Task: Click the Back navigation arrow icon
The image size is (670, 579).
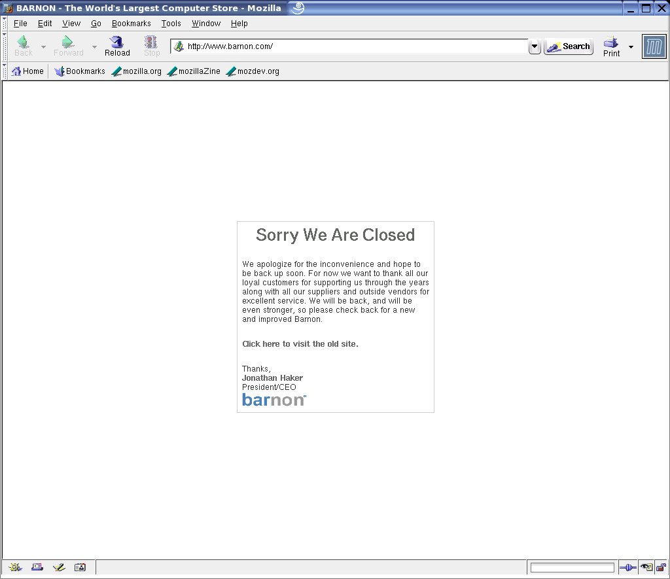Action: pos(23,42)
